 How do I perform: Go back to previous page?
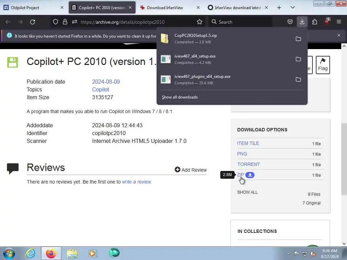coord(8,22)
